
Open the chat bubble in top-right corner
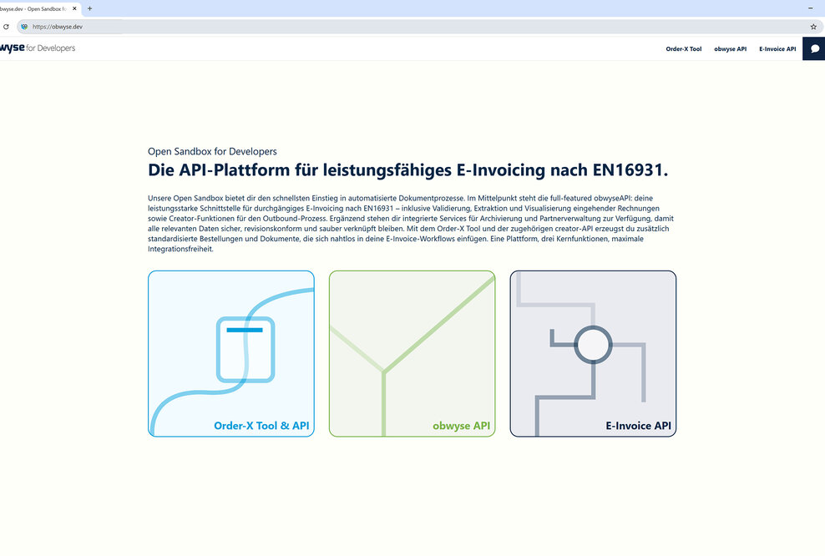click(814, 48)
